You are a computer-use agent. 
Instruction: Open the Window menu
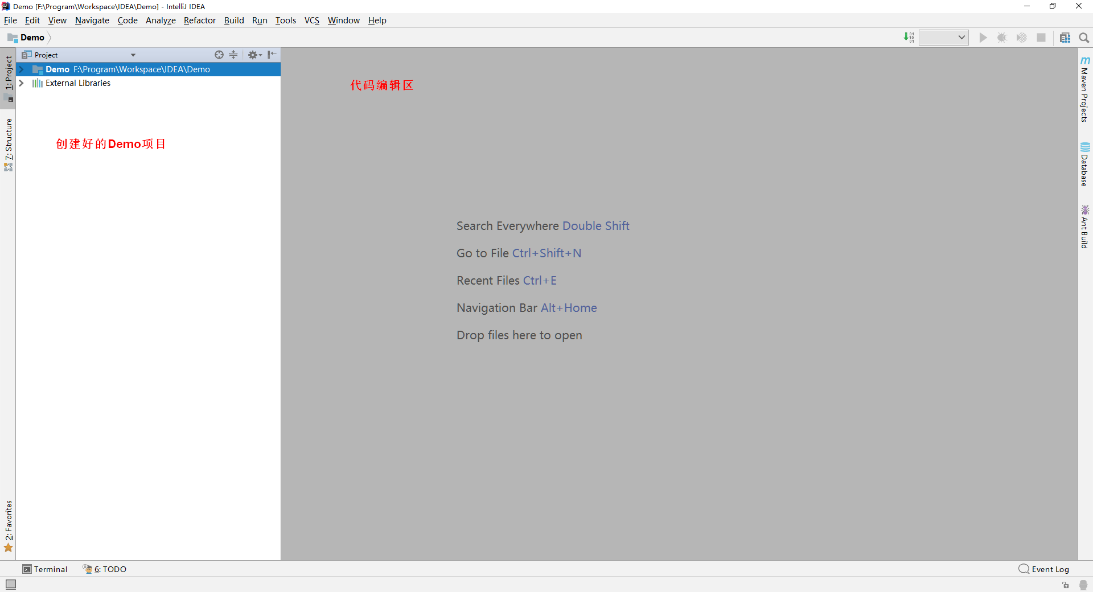[343, 20]
